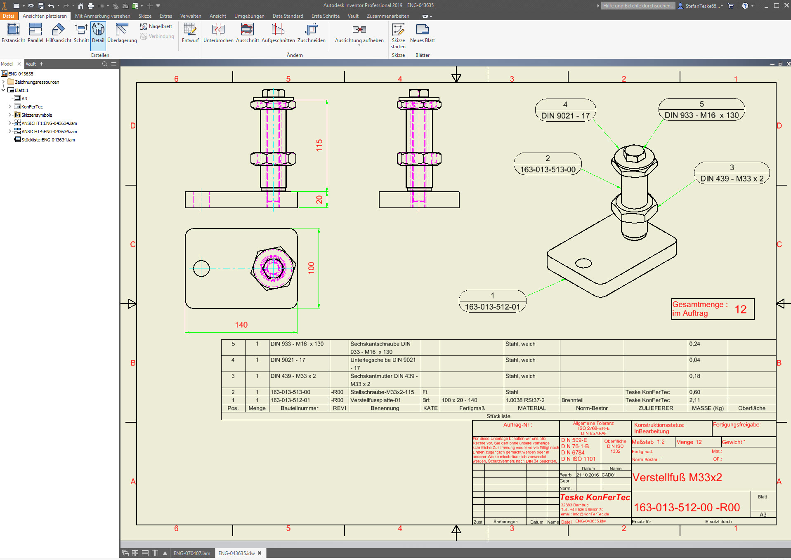The height and width of the screenshot is (560, 791).
Task: Add a Neues Blatt sheet
Action: point(423,33)
